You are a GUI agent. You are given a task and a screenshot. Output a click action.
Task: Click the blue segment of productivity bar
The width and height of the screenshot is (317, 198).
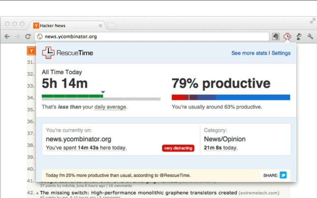tap(253, 97)
